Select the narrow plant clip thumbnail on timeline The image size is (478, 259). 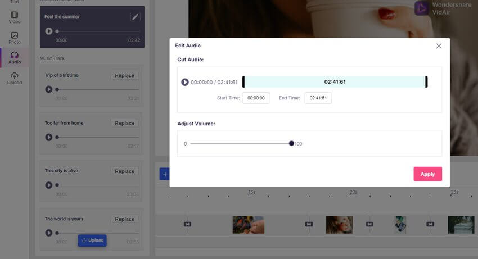click(400, 225)
